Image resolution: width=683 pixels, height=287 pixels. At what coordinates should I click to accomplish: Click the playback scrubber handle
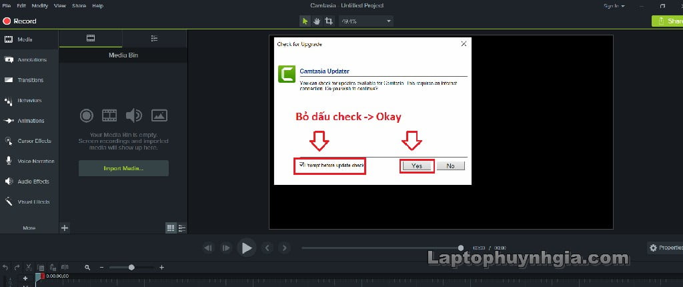click(x=461, y=248)
